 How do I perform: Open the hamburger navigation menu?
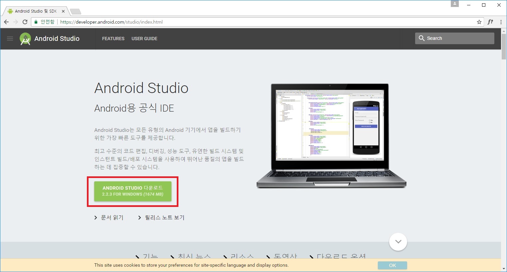coord(10,39)
